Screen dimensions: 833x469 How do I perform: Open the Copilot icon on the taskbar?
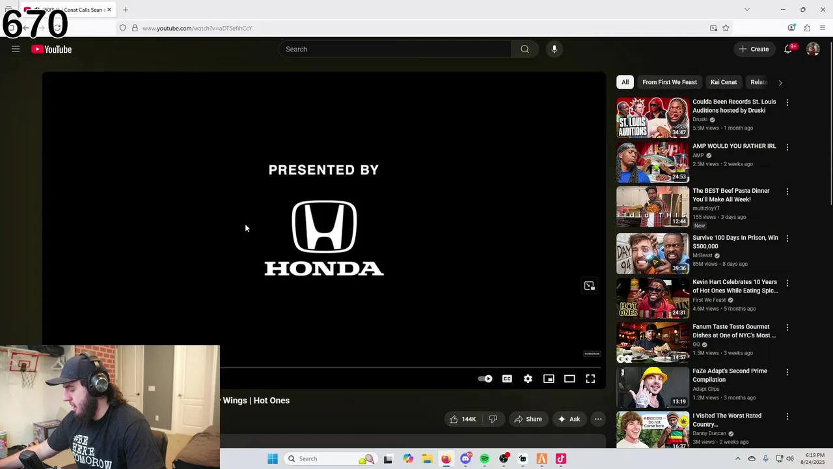pyautogui.click(x=407, y=459)
